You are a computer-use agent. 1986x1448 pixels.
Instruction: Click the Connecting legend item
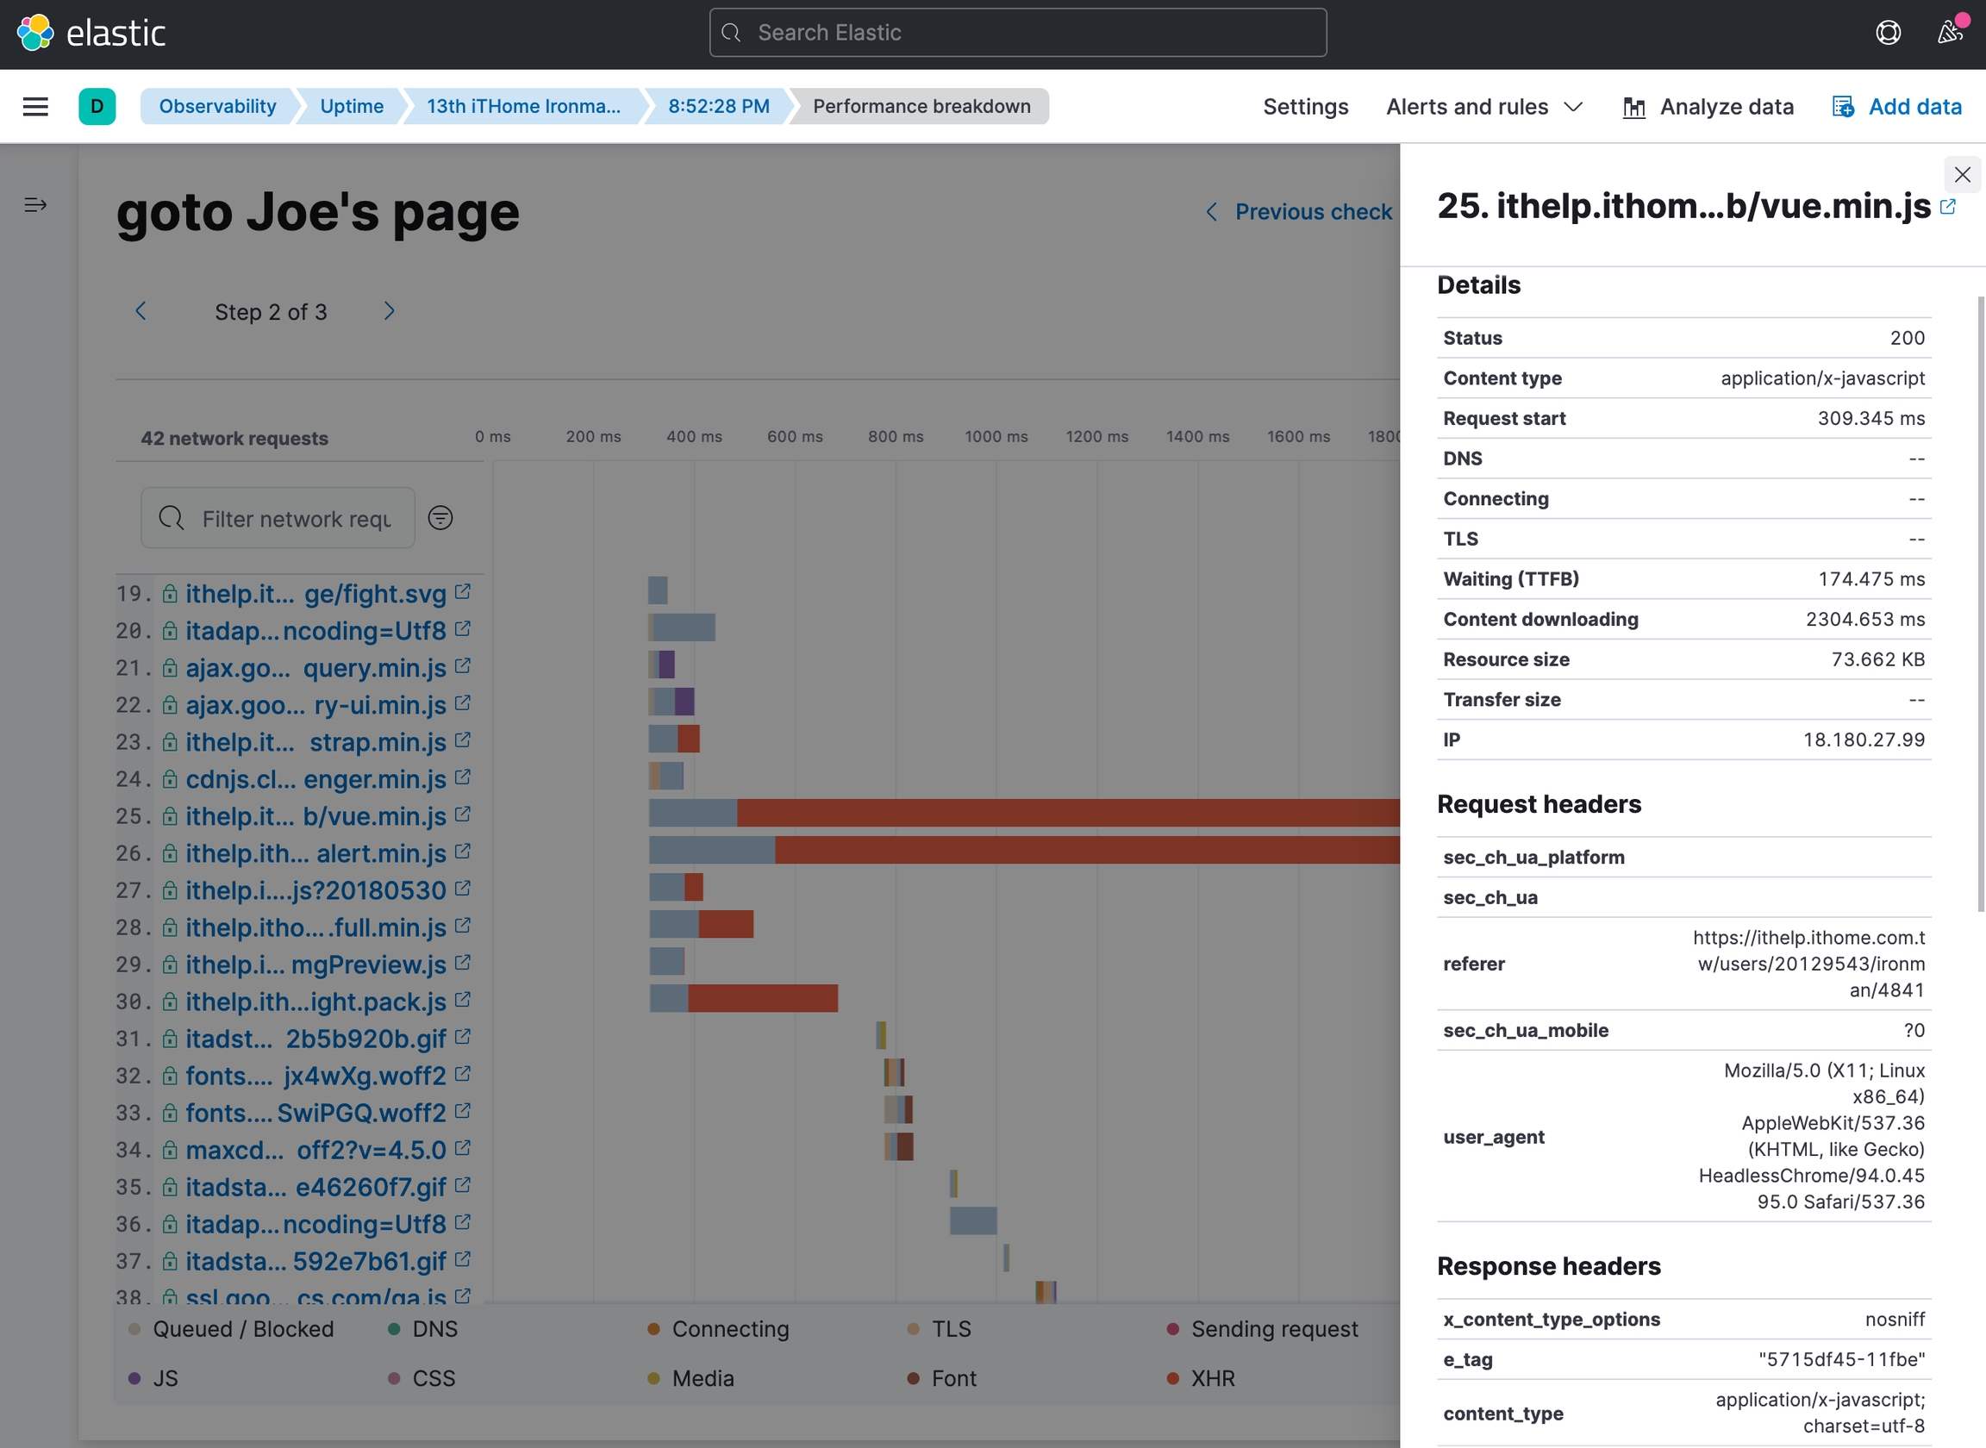[x=719, y=1329]
